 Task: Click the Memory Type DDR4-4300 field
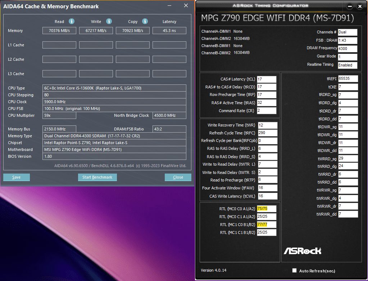pos(114,136)
